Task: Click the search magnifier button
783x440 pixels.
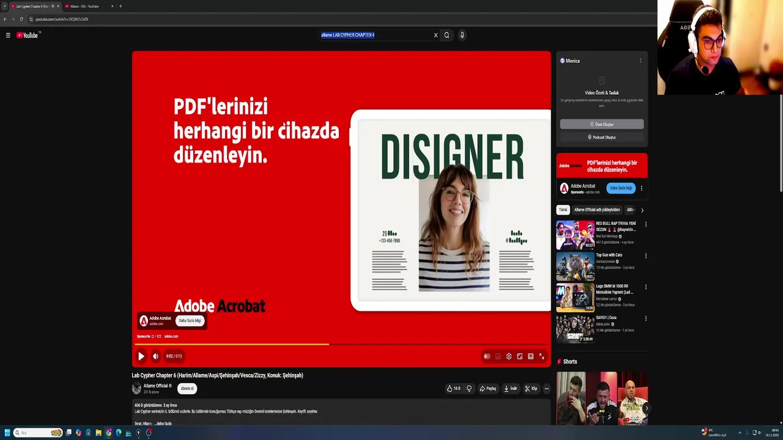Action: pos(447,35)
